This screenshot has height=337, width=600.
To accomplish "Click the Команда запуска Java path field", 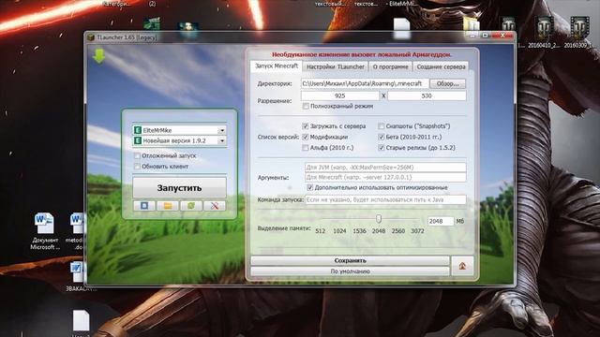I will pos(385,199).
